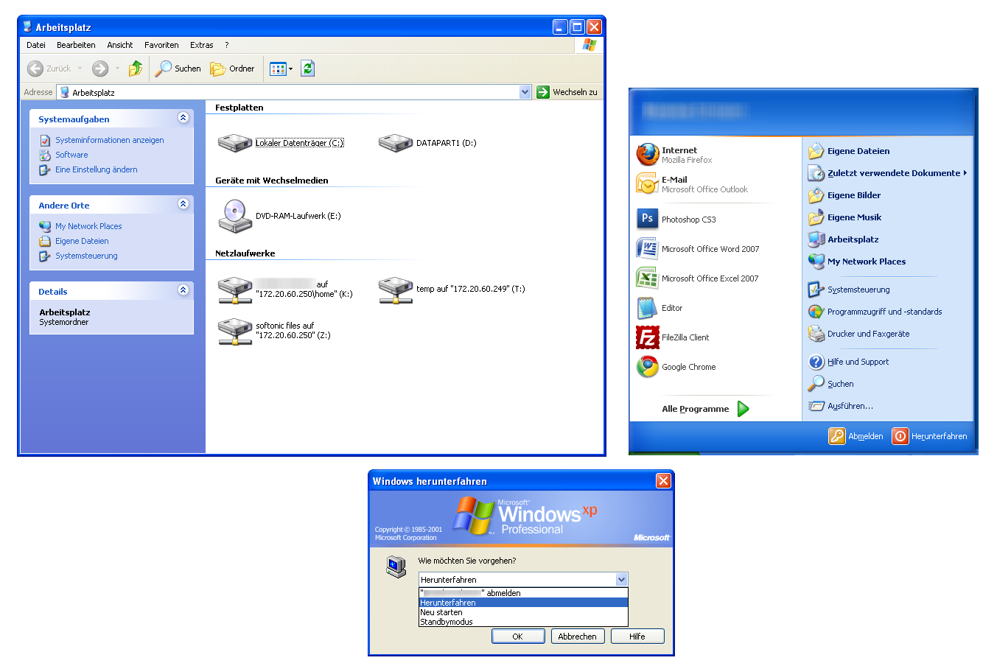This screenshot has height=666, width=997.
Task: Open the Extras menu
Action: (x=202, y=45)
